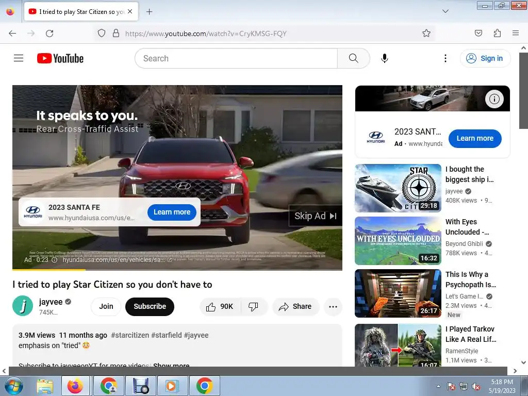The image size is (528, 396).
Task: Click the Join membership button
Action: click(x=106, y=306)
